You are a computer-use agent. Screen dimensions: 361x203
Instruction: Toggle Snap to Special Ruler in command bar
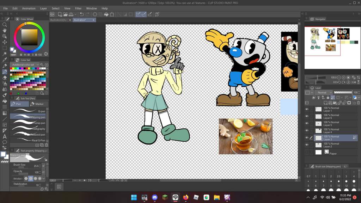tap(144, 14)
